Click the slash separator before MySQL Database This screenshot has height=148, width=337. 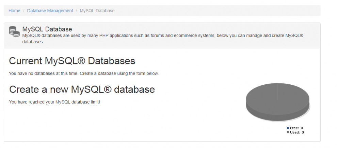pos(77,11)
